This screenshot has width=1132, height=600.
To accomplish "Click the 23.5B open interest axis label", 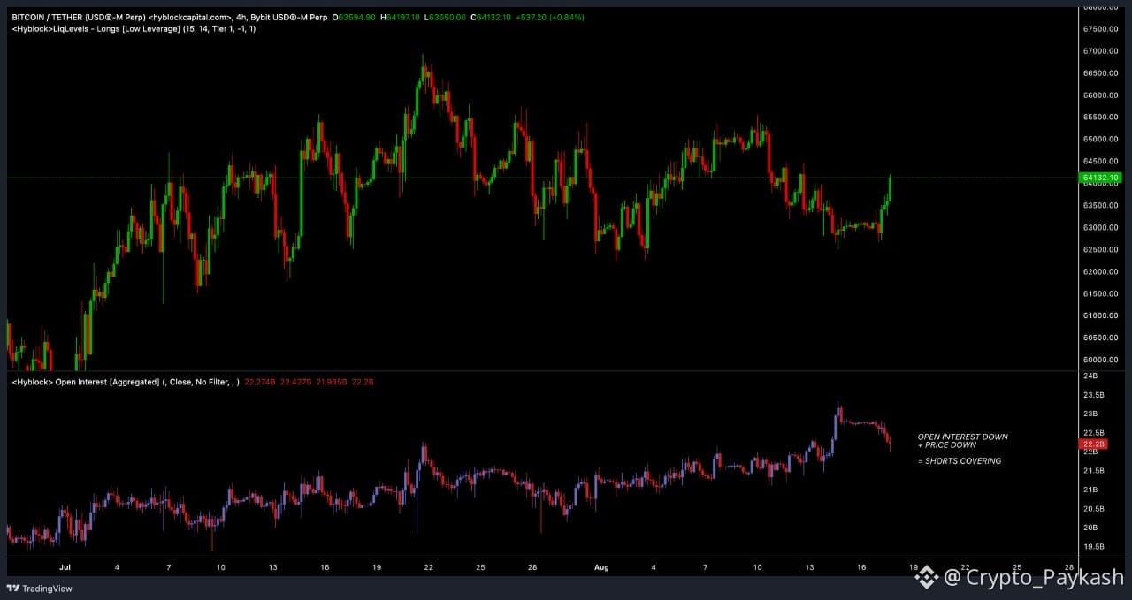I will [x=1093, y=395].
